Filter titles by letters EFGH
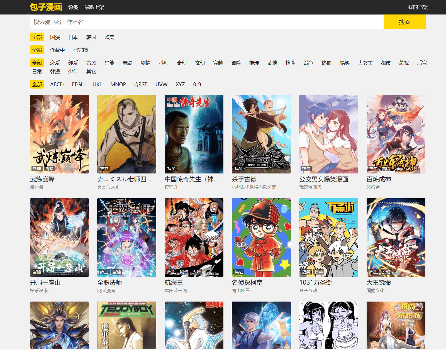This screenshot has height=350, width=446. (x=78, y=84)
